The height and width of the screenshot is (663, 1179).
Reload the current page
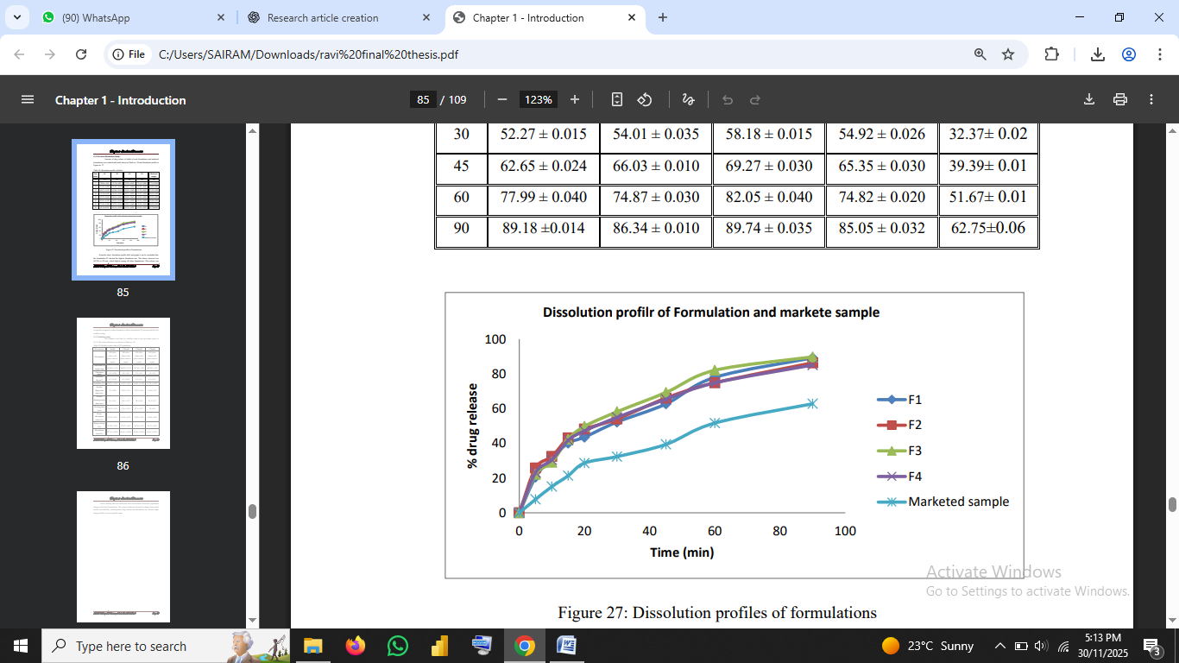tap(81, 54)
